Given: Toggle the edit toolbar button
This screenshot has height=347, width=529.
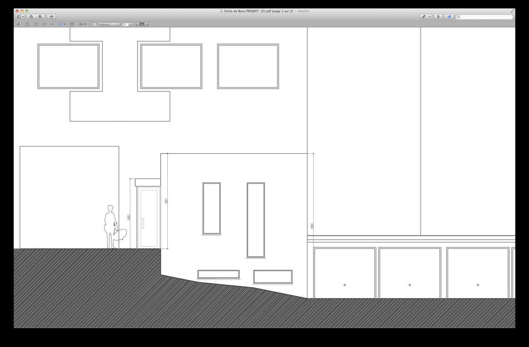Looking at the screenshot, I should (x=449, y=17).
